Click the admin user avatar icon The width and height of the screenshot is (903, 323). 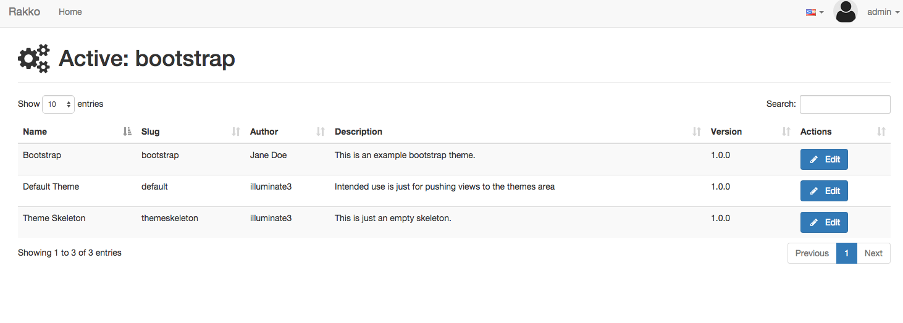click(845, 12)
